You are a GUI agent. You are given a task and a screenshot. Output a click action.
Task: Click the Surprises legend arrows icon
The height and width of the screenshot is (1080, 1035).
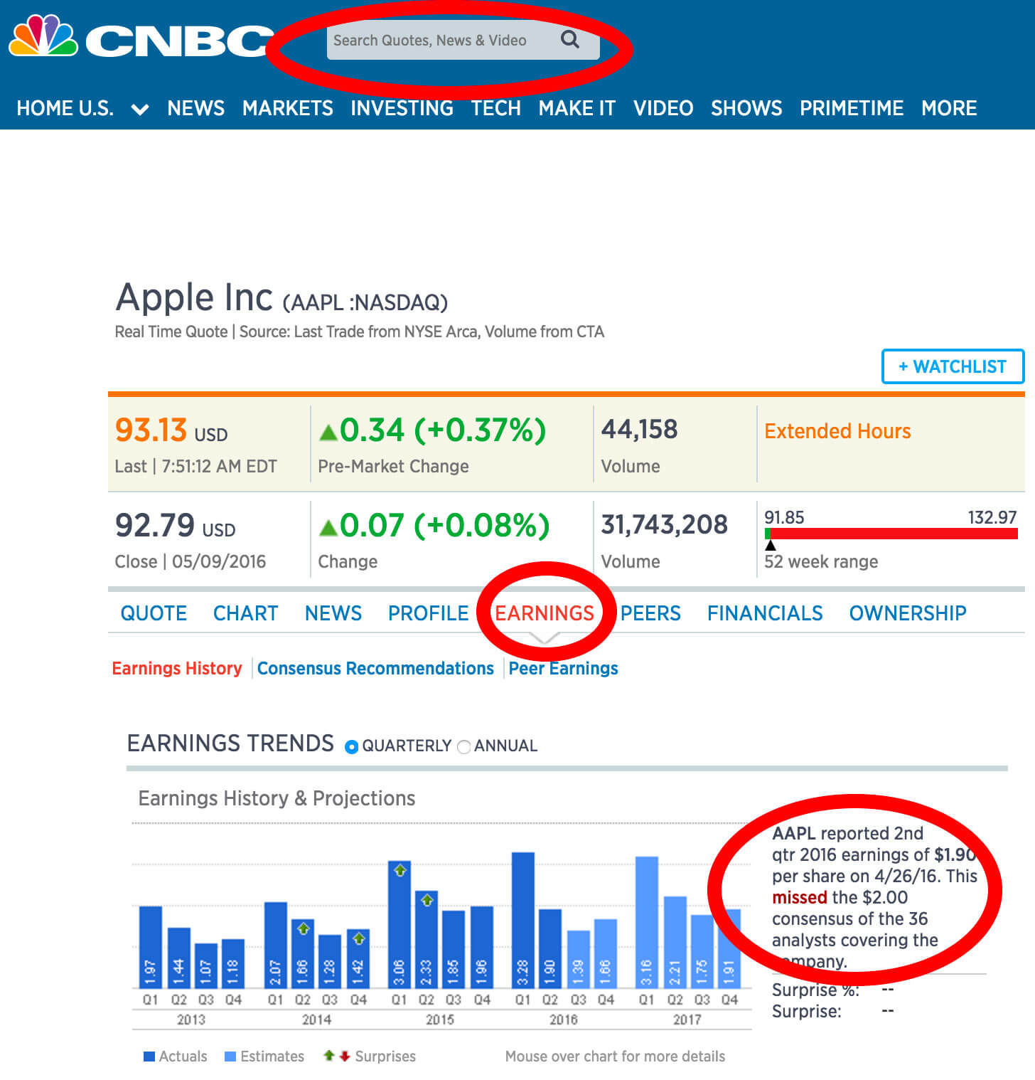(336, 1056)
